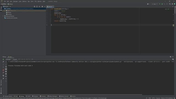Click Collapse All icon in Project panel

point(39,7)
